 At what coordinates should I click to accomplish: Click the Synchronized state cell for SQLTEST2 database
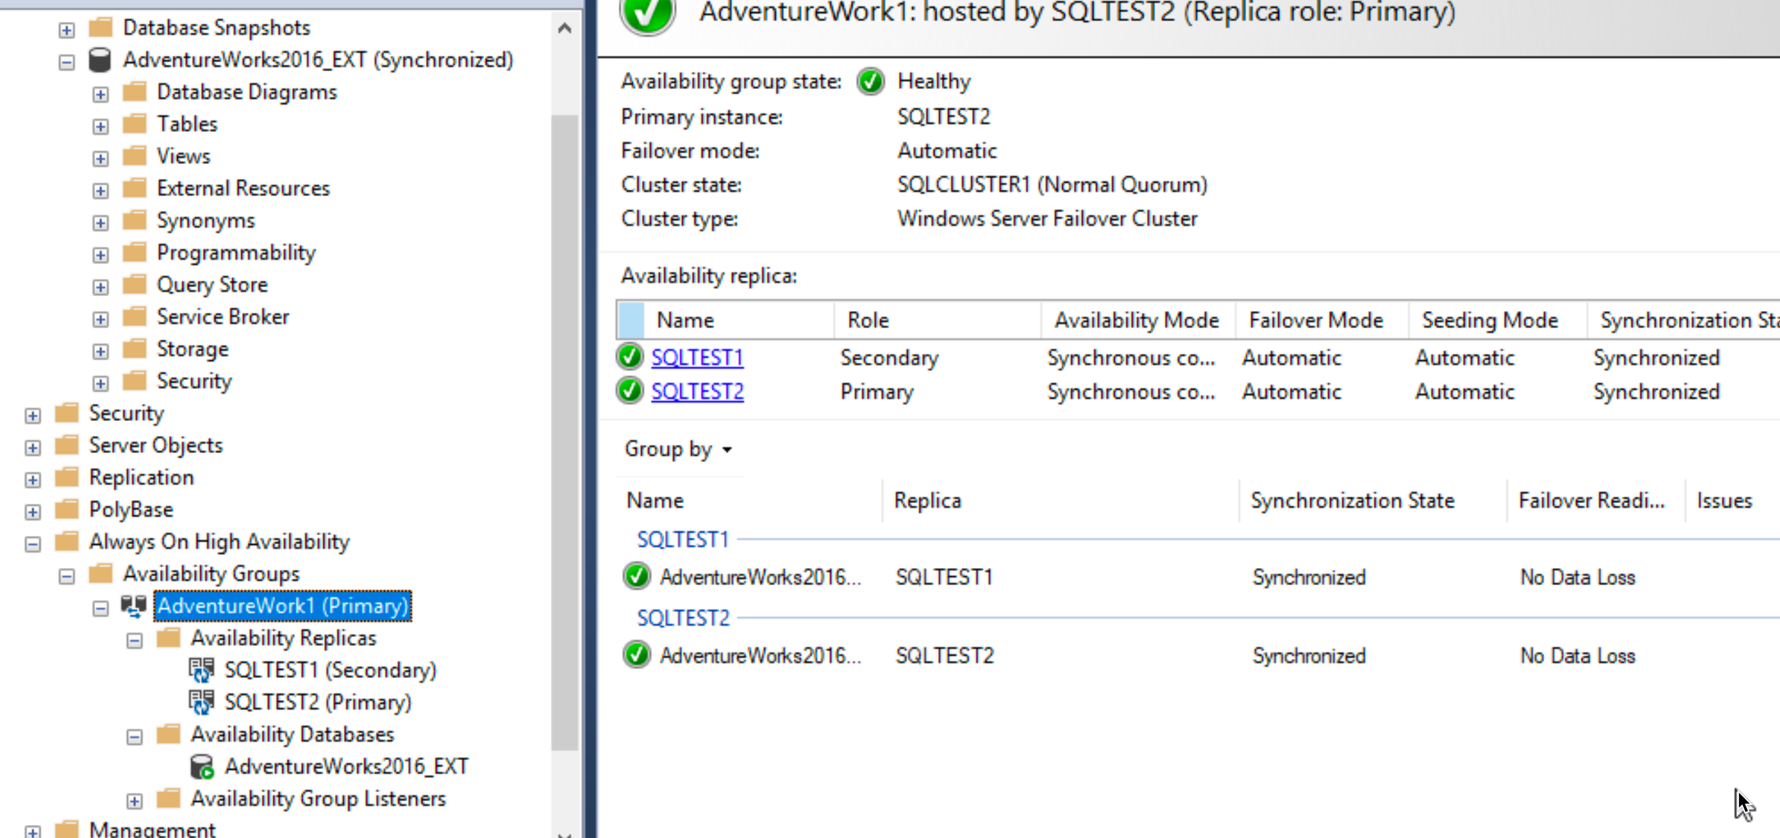[x=1310, y=655]
